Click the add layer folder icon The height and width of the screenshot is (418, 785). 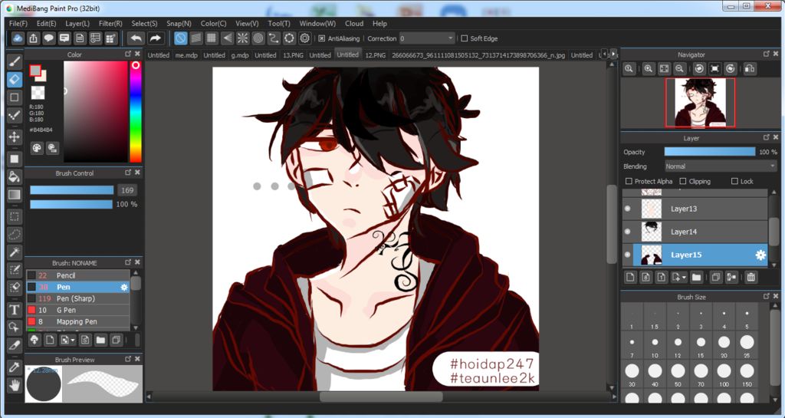point(696,277)
